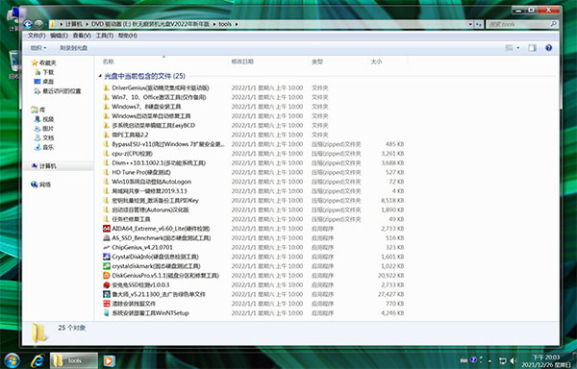This screenshot has height=369, width=577.
Task: Select the AS_SSD_Benchmark application icon
Action: (x=107, y=237)
